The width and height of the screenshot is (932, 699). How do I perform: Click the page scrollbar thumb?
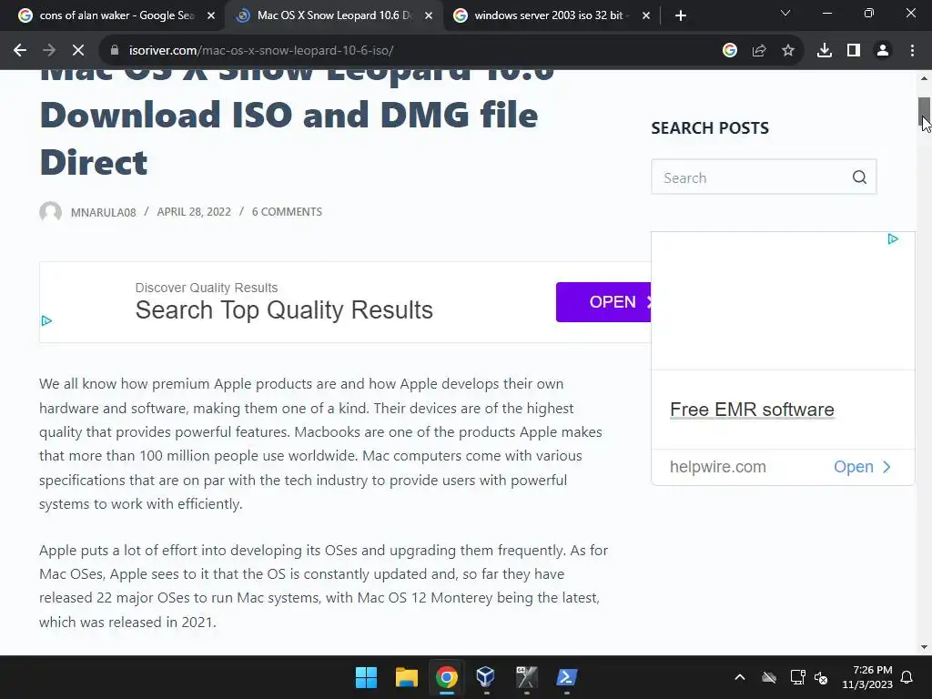point(925,113)
